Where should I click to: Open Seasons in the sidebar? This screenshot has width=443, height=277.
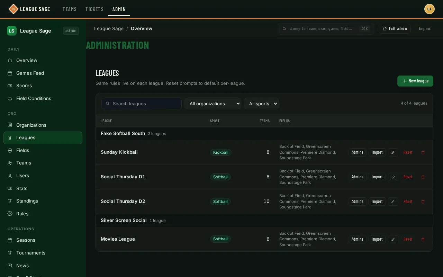pos(43,240)
